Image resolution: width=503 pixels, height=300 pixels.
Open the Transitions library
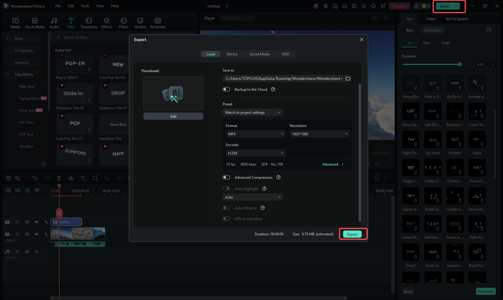89,23
